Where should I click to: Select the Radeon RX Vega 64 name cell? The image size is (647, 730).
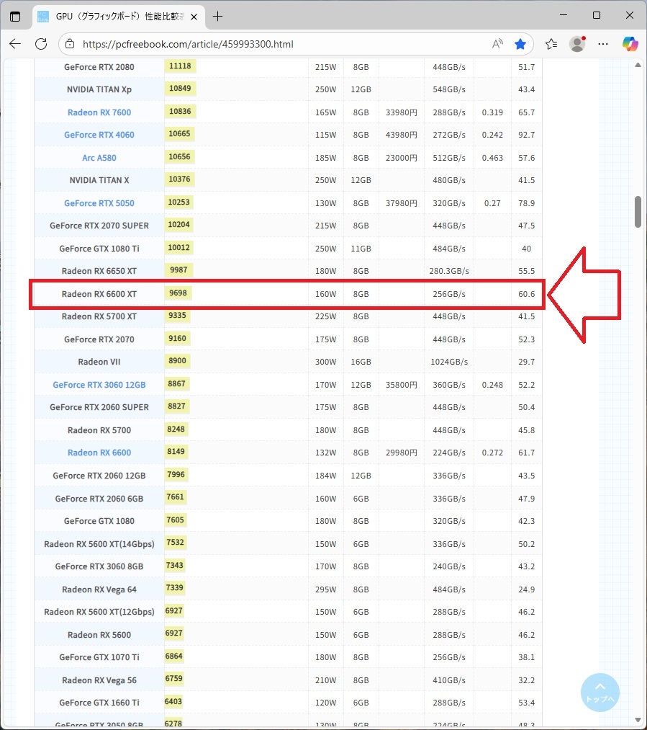coord(99,589)
